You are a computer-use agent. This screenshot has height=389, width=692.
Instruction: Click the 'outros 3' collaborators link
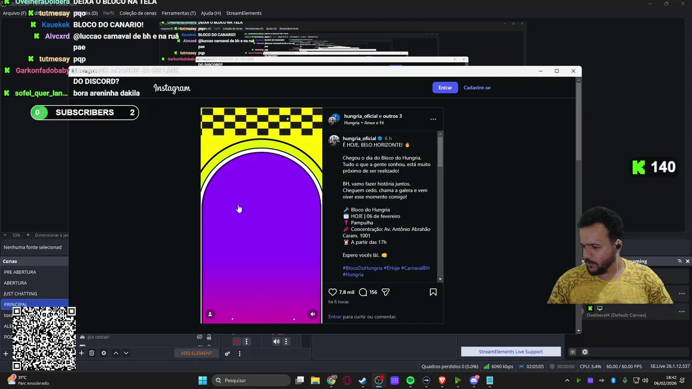coord(392,116)
